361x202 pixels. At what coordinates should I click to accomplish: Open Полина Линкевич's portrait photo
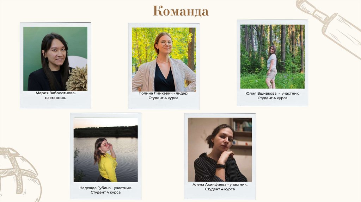pos(164,59)
